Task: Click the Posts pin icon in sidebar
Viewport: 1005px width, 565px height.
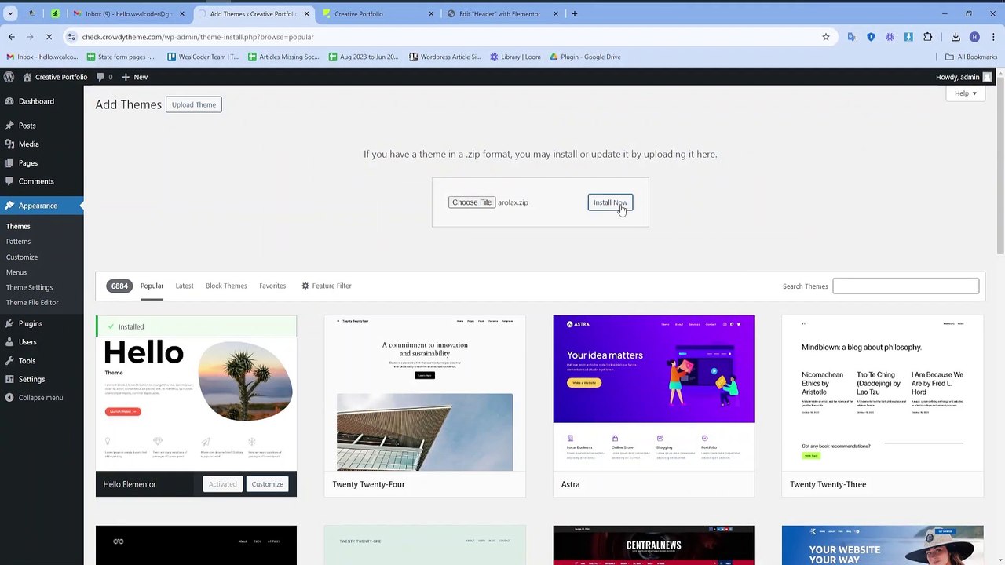Action: coord(9,126)
